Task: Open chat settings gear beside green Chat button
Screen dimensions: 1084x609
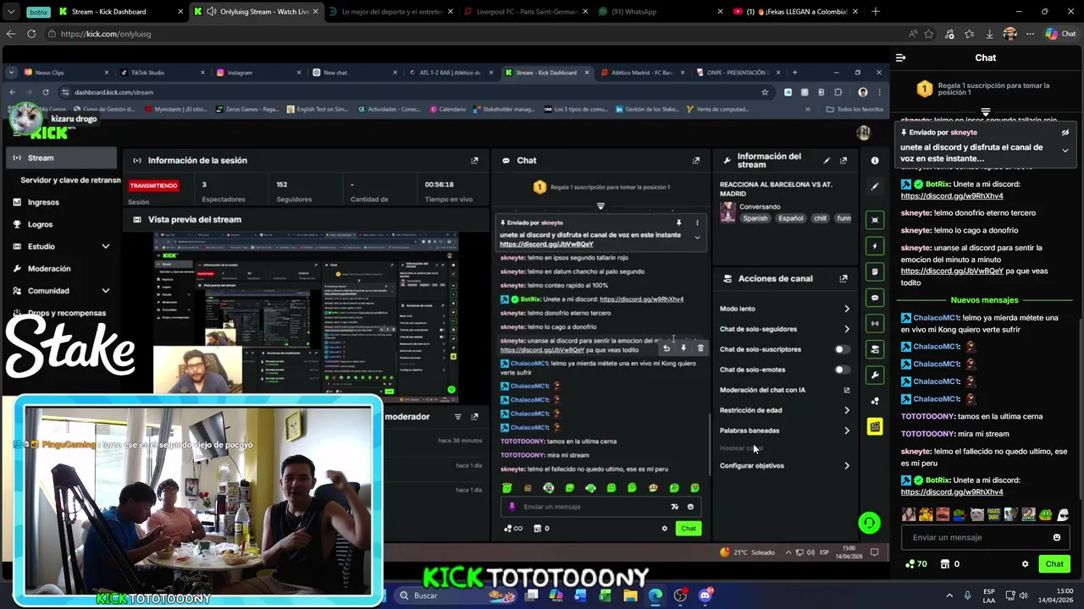Action: coord(1025,564)
